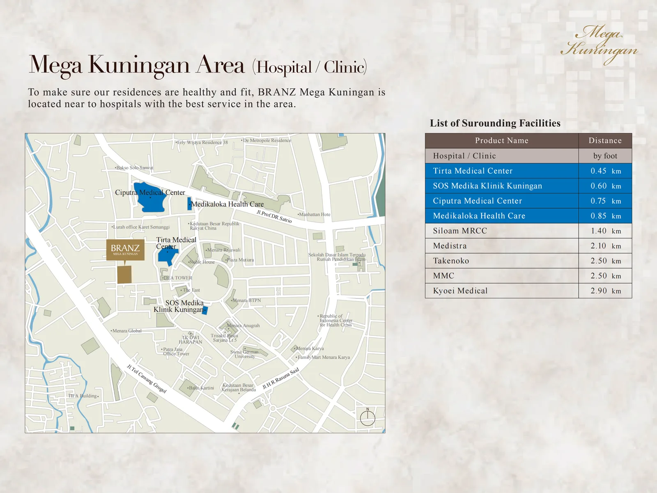The height and width of the screenshot is (493, 657).
Task: Click the Patra Jasa Office Tower label
Action: pyautogui.click(x=175, y=352)
